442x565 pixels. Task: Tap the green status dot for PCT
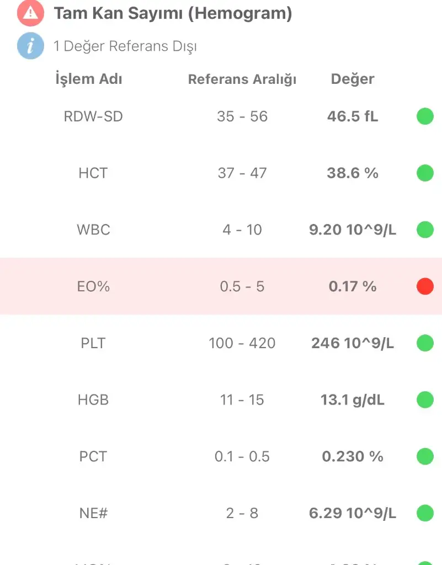(425, 456)
